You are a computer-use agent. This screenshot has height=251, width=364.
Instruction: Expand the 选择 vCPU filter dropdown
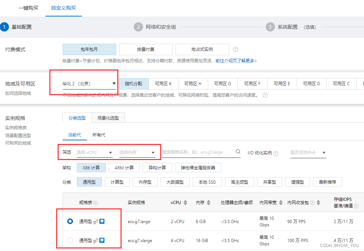[x=94, y=152]
